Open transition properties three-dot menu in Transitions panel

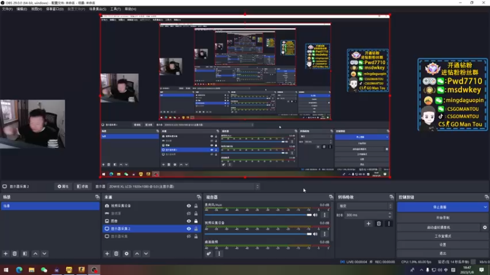tap(389, 224)
